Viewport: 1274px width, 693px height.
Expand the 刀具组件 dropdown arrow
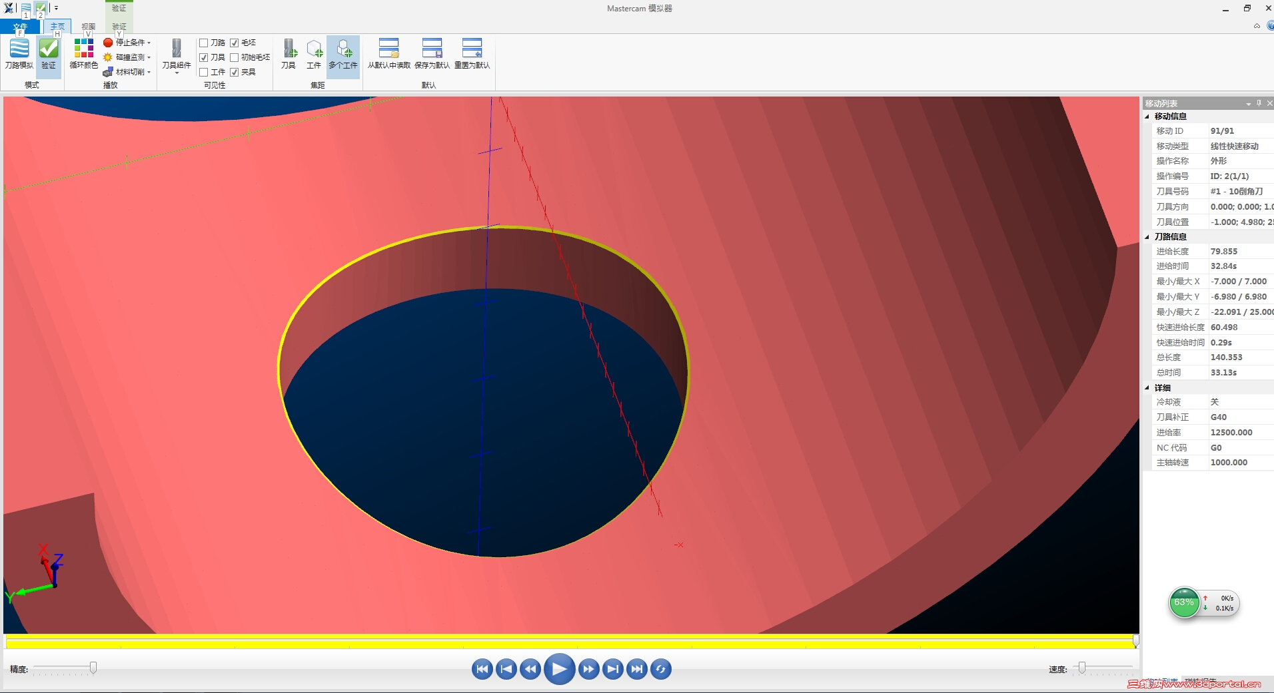(x=177, y=73)
